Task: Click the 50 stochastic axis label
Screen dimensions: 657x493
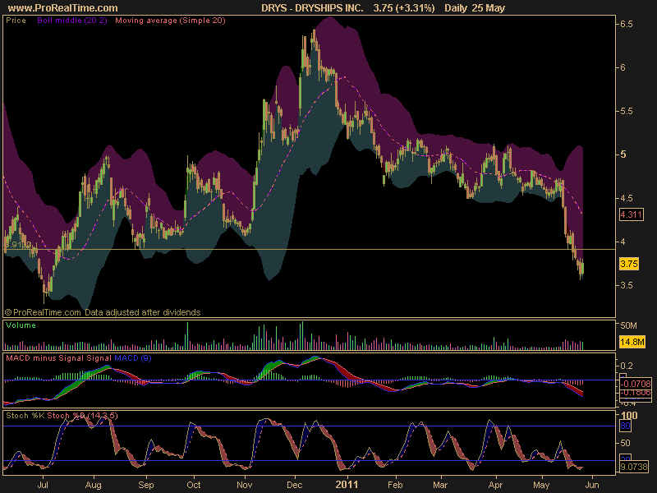Action: [625, 443]
